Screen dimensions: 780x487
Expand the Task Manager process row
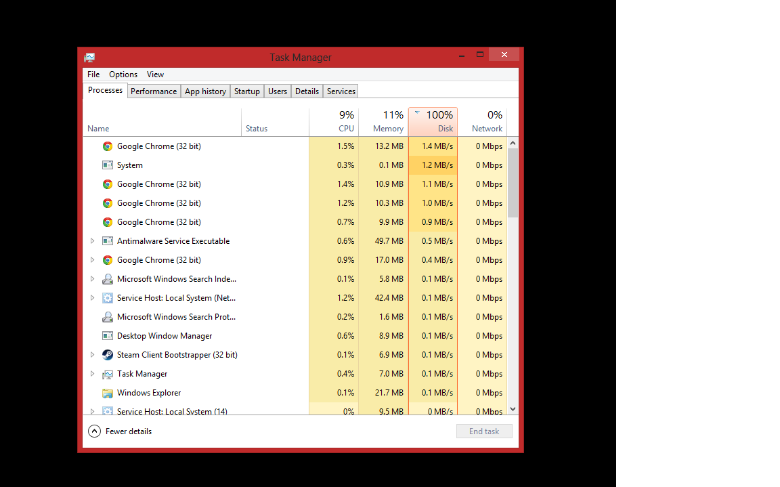[x=92, y=374]
